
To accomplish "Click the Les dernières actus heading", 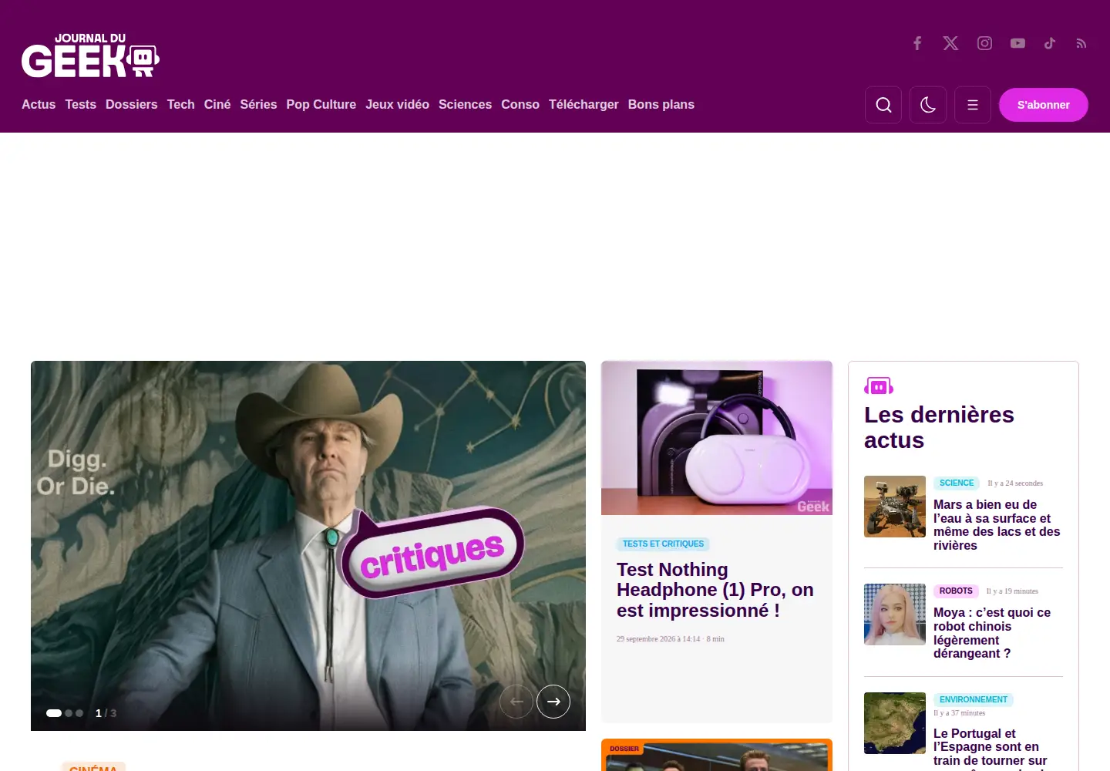I will click(939, 427).
